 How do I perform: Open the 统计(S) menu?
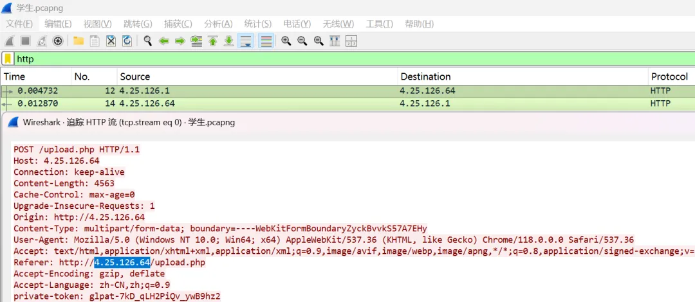coord(258,24)
